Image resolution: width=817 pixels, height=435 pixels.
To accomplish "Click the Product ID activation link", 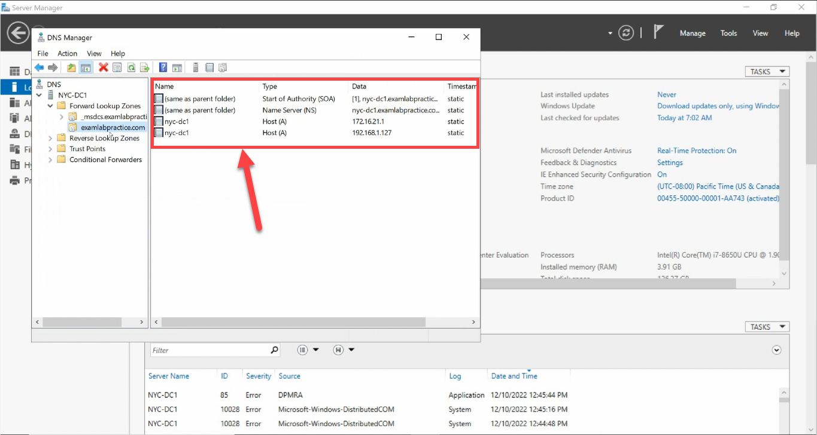I will [718, 198].
